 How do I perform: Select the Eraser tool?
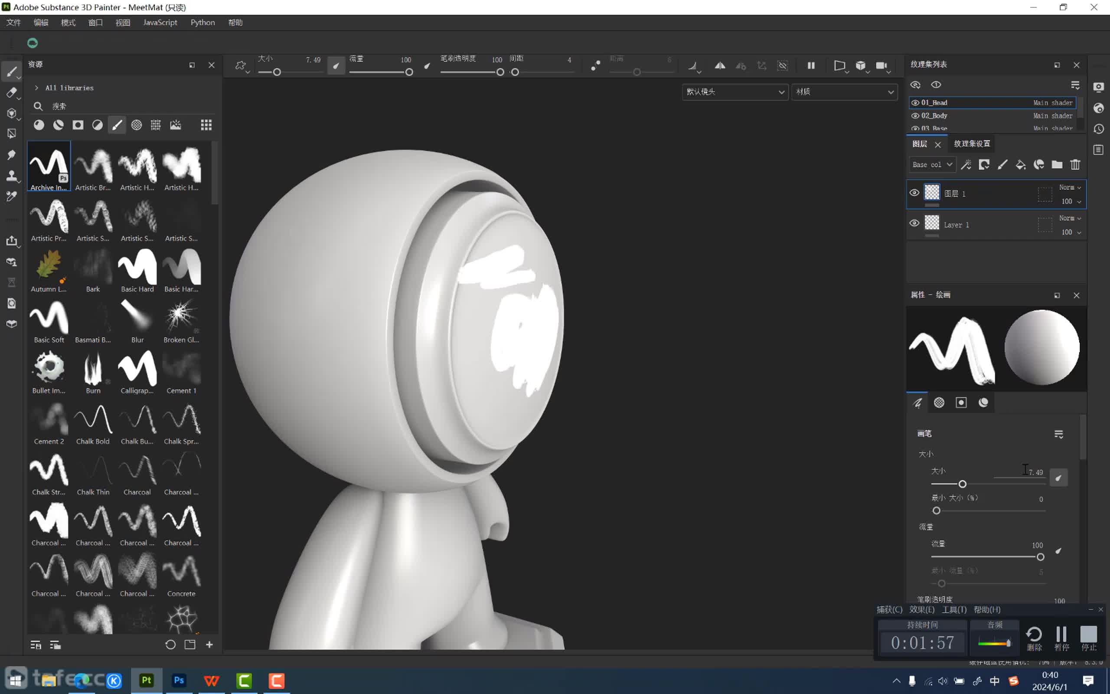coord(11,92)
